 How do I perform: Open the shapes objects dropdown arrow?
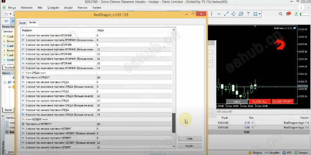260,14
